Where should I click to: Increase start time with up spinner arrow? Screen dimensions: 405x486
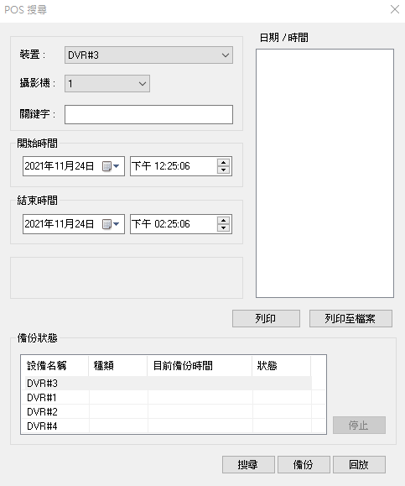click(x=223, y=162)
